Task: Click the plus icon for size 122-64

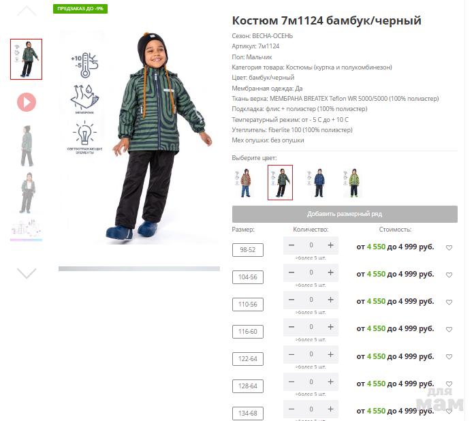Action: [x=331, y=354]
